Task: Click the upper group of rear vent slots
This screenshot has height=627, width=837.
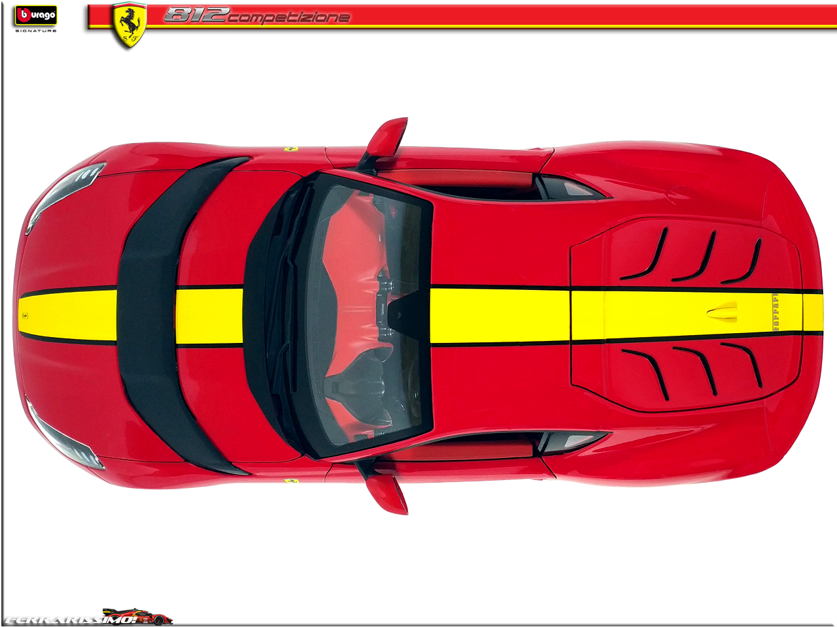Action: 693,256
